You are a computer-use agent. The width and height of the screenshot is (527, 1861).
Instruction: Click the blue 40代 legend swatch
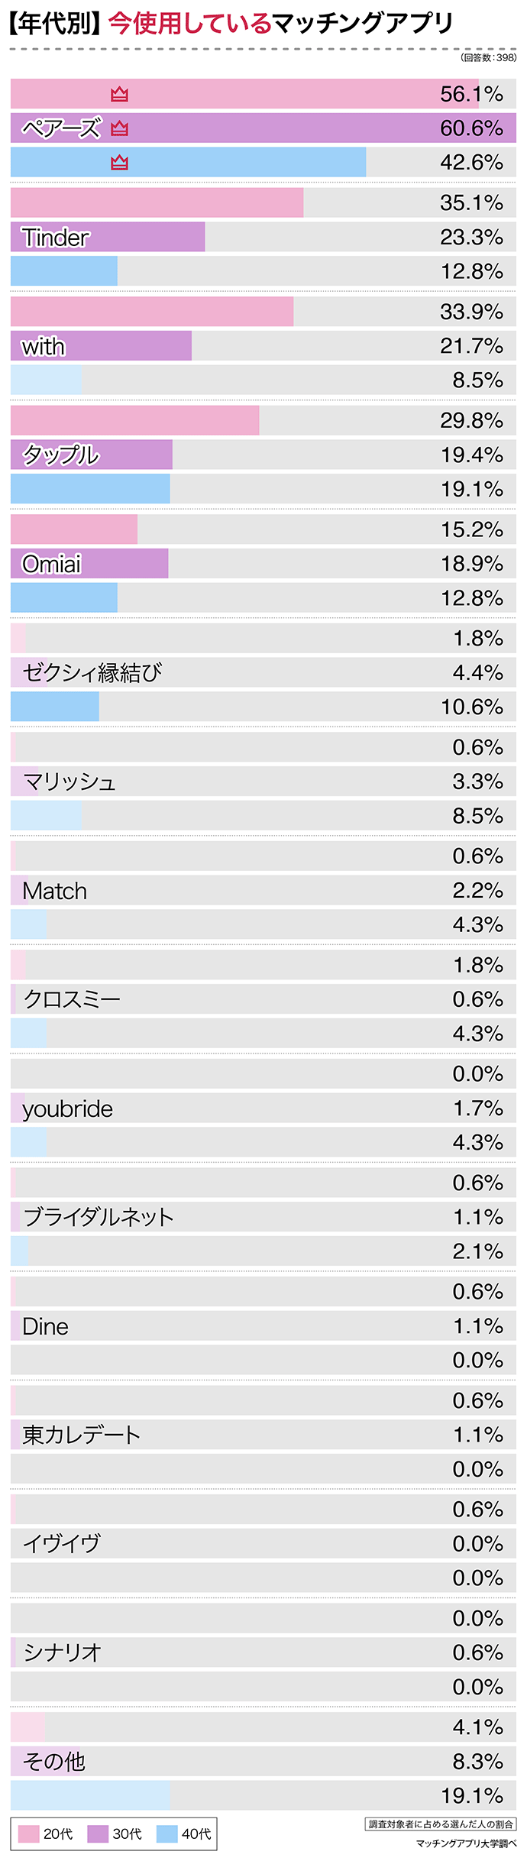click(x=167, y=1833)
